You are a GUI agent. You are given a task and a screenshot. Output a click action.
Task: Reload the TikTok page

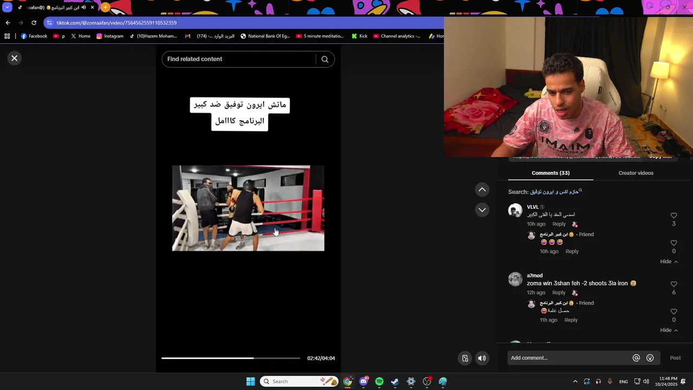pos(34,23)
